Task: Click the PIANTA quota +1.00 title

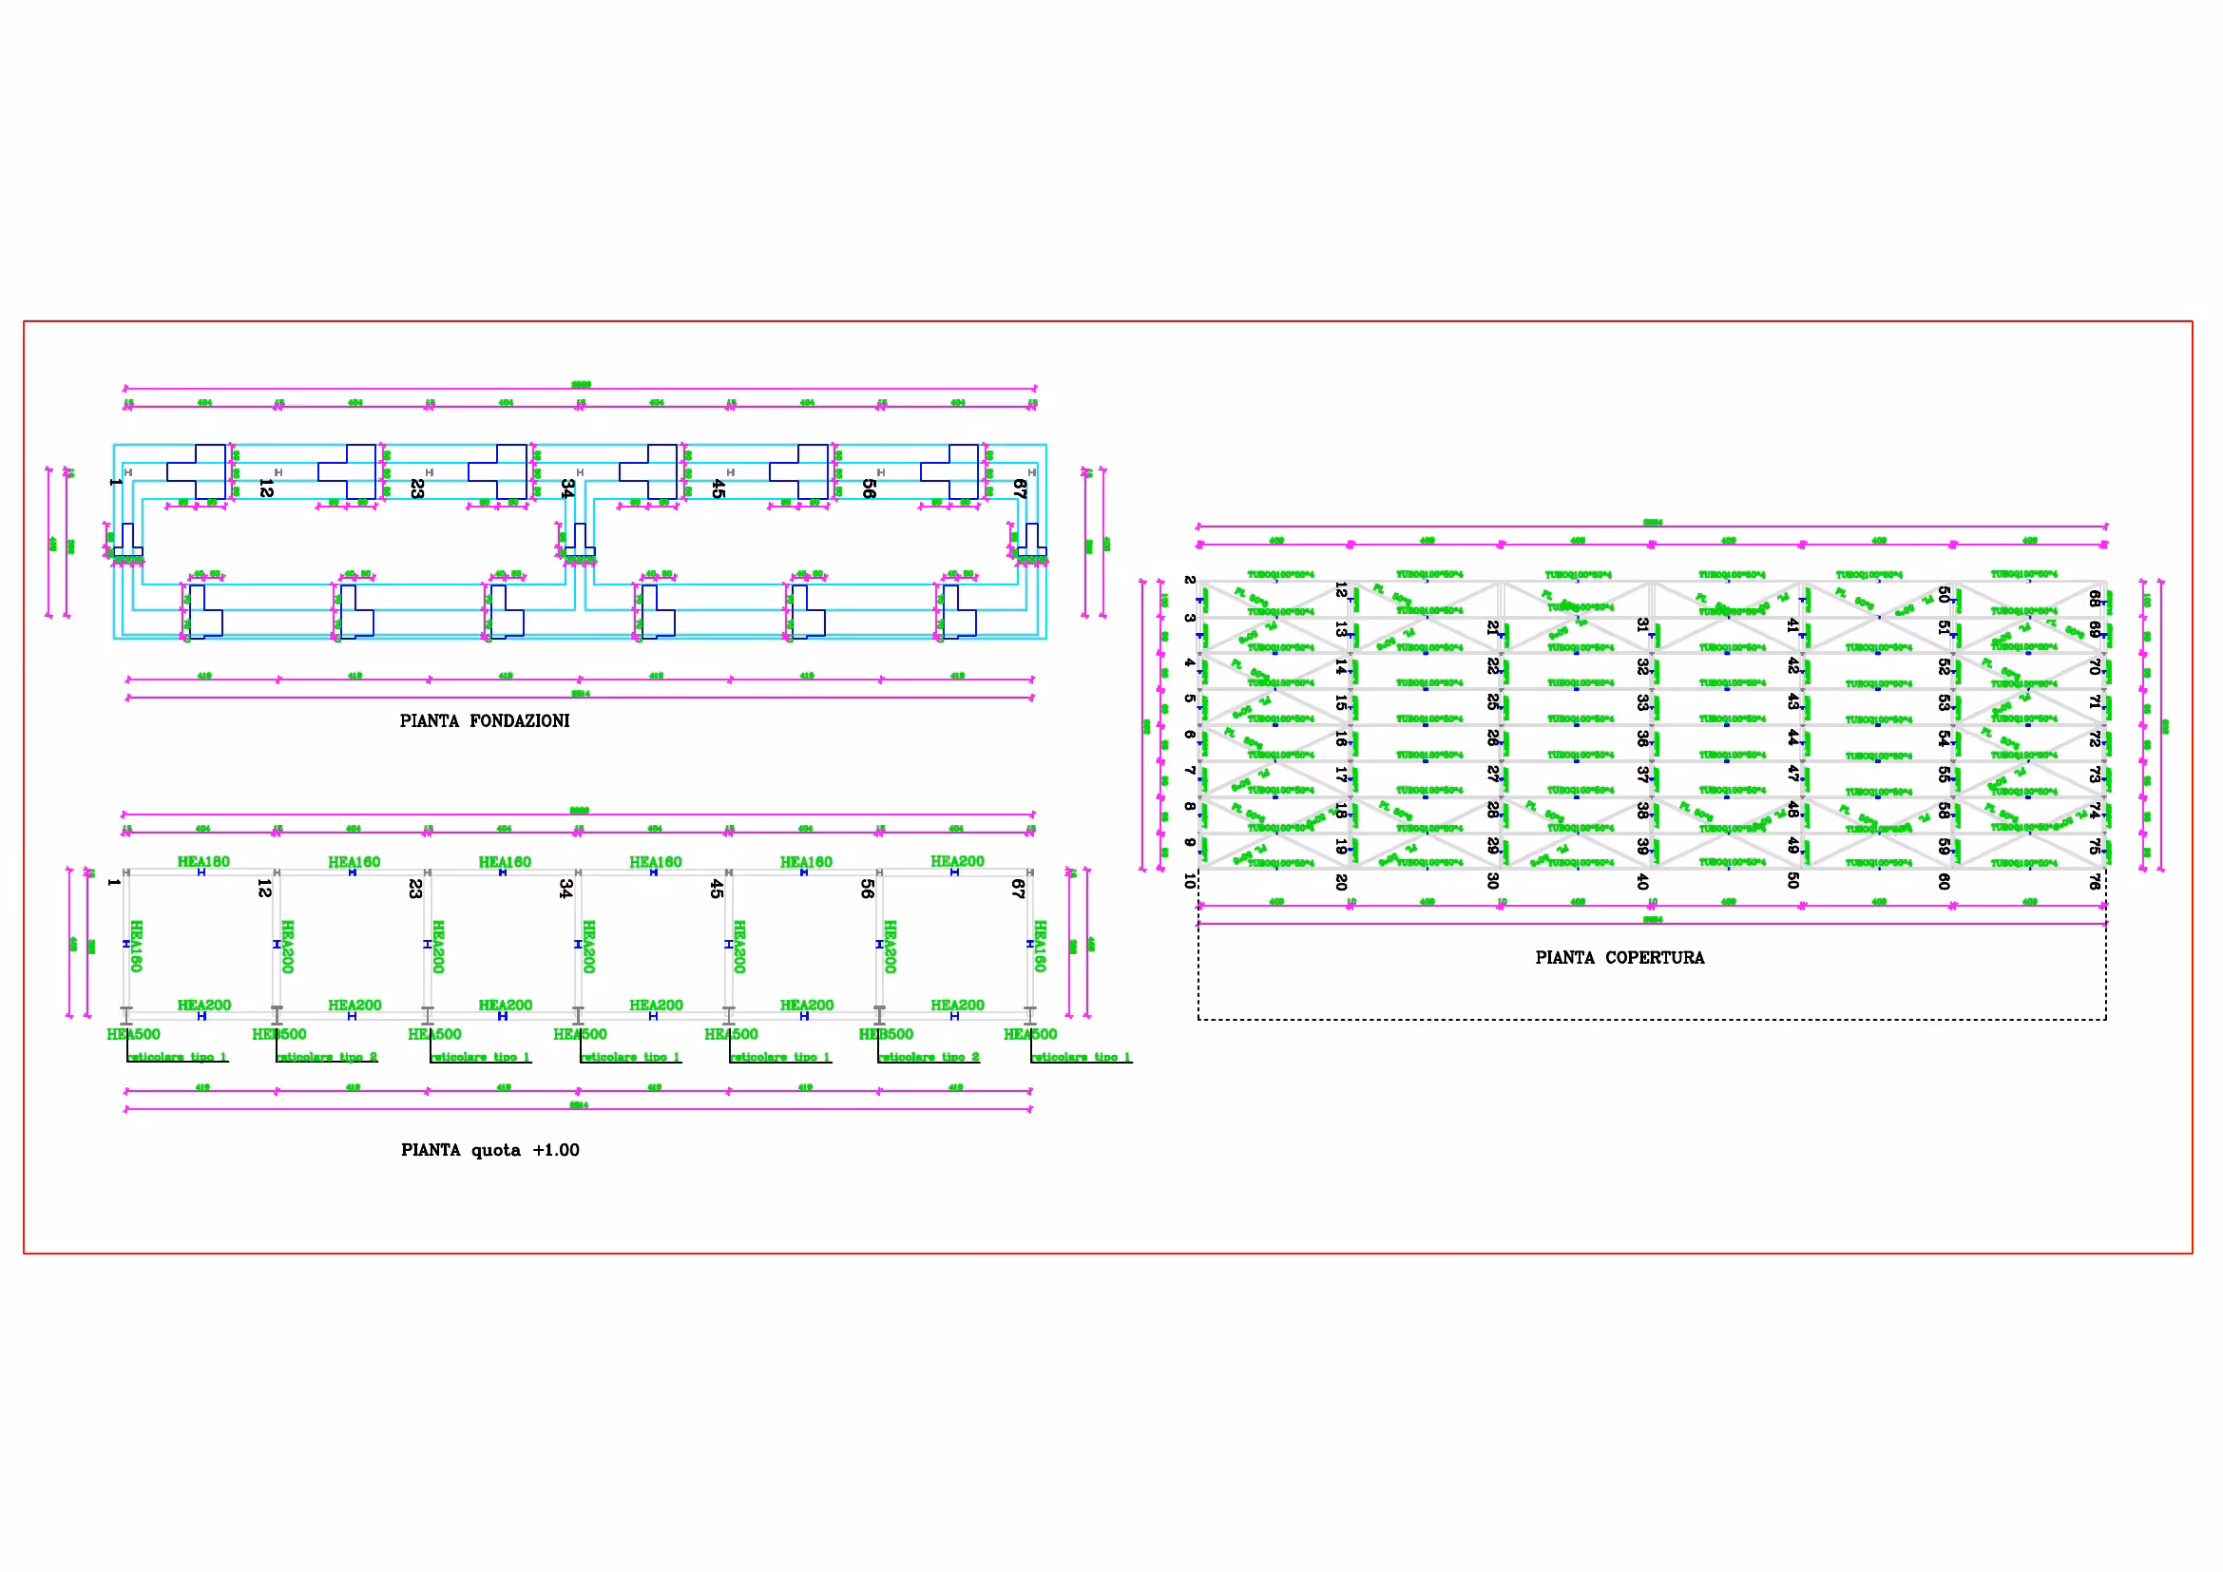Action: click(489, 1150)
